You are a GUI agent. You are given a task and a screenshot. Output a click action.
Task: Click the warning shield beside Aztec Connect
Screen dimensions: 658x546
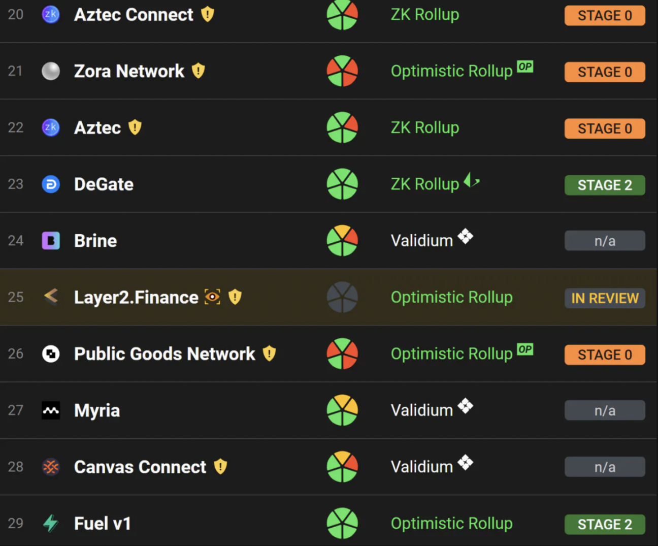[x=208, y=14]
